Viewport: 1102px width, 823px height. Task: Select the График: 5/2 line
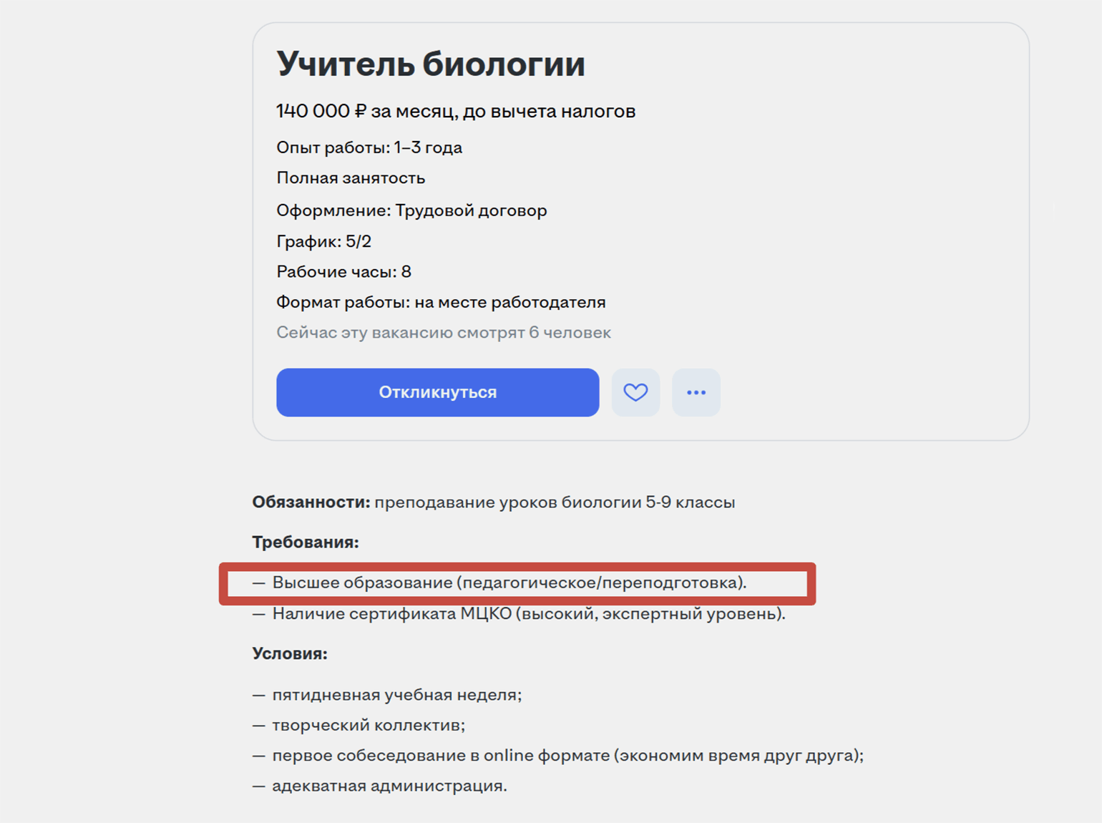(x=323, y=241)
